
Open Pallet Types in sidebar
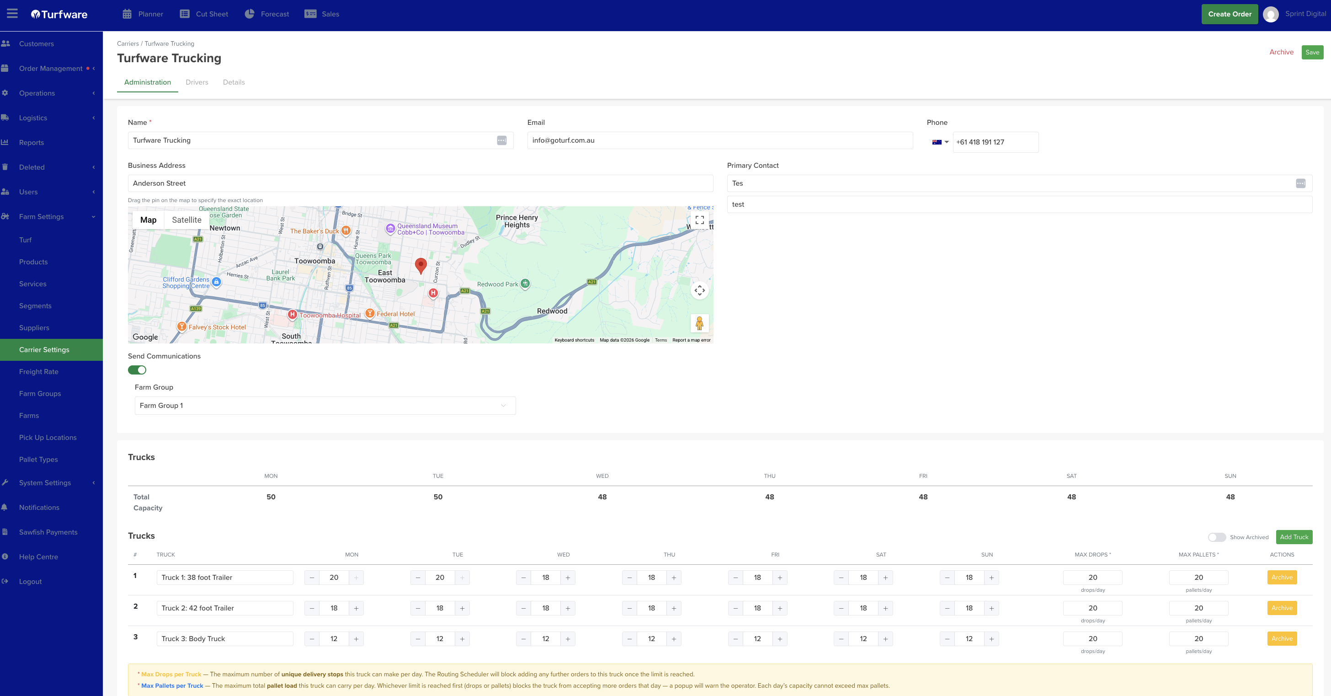pyautogui.click(x=38, y=460)
